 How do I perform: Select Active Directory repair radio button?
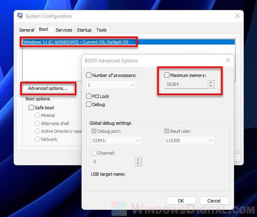[x=37, y=131]
